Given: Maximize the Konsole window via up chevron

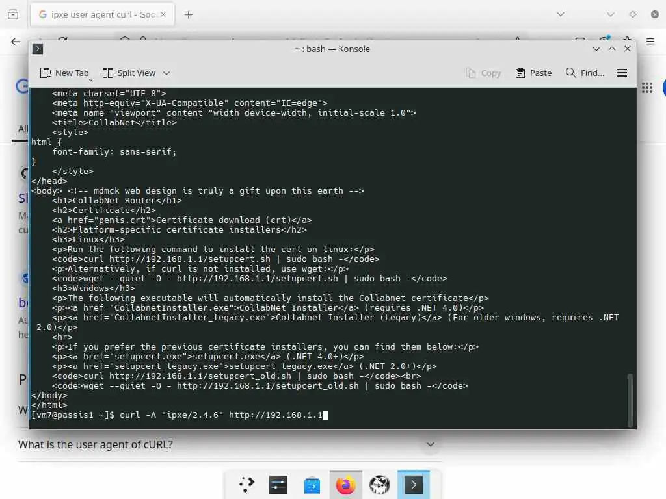Looking at the screenshot, I should [611, 49].
